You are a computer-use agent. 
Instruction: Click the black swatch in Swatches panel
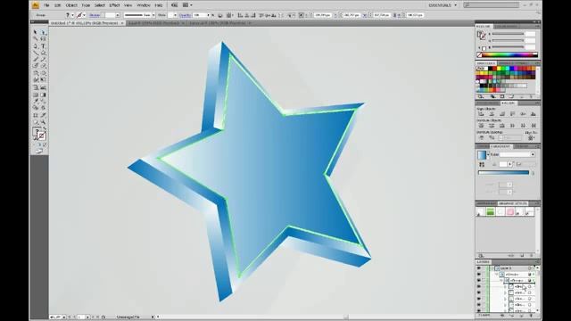click(491, 69)
